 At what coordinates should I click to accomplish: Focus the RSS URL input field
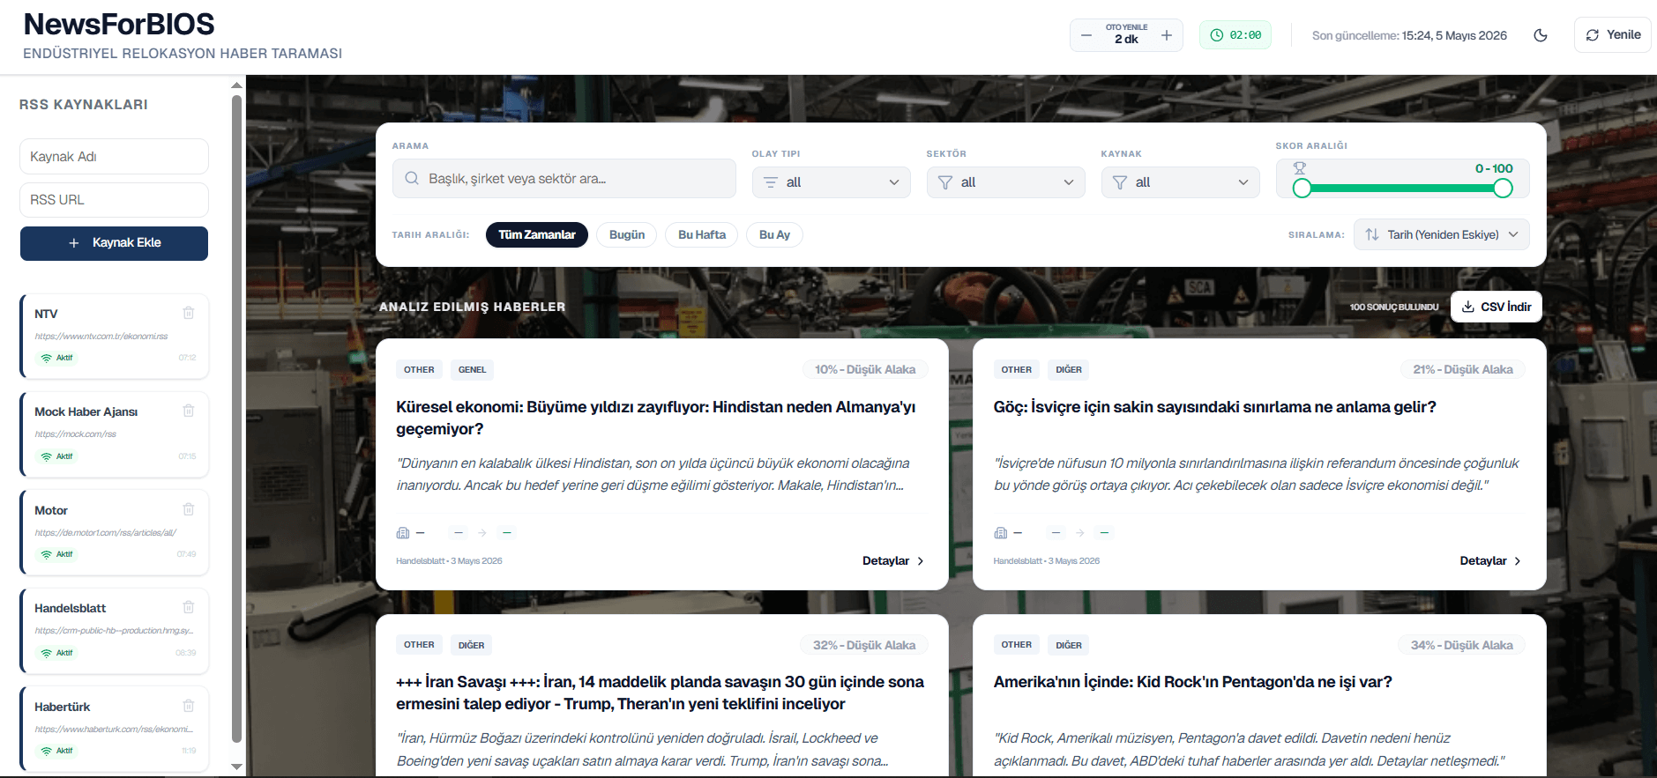pos(114,200)
